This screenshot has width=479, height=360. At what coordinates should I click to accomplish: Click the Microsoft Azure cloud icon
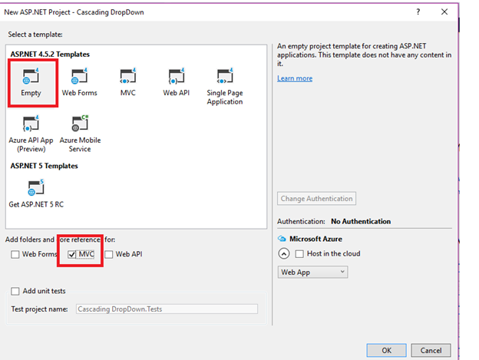click(x=282, y=239)
